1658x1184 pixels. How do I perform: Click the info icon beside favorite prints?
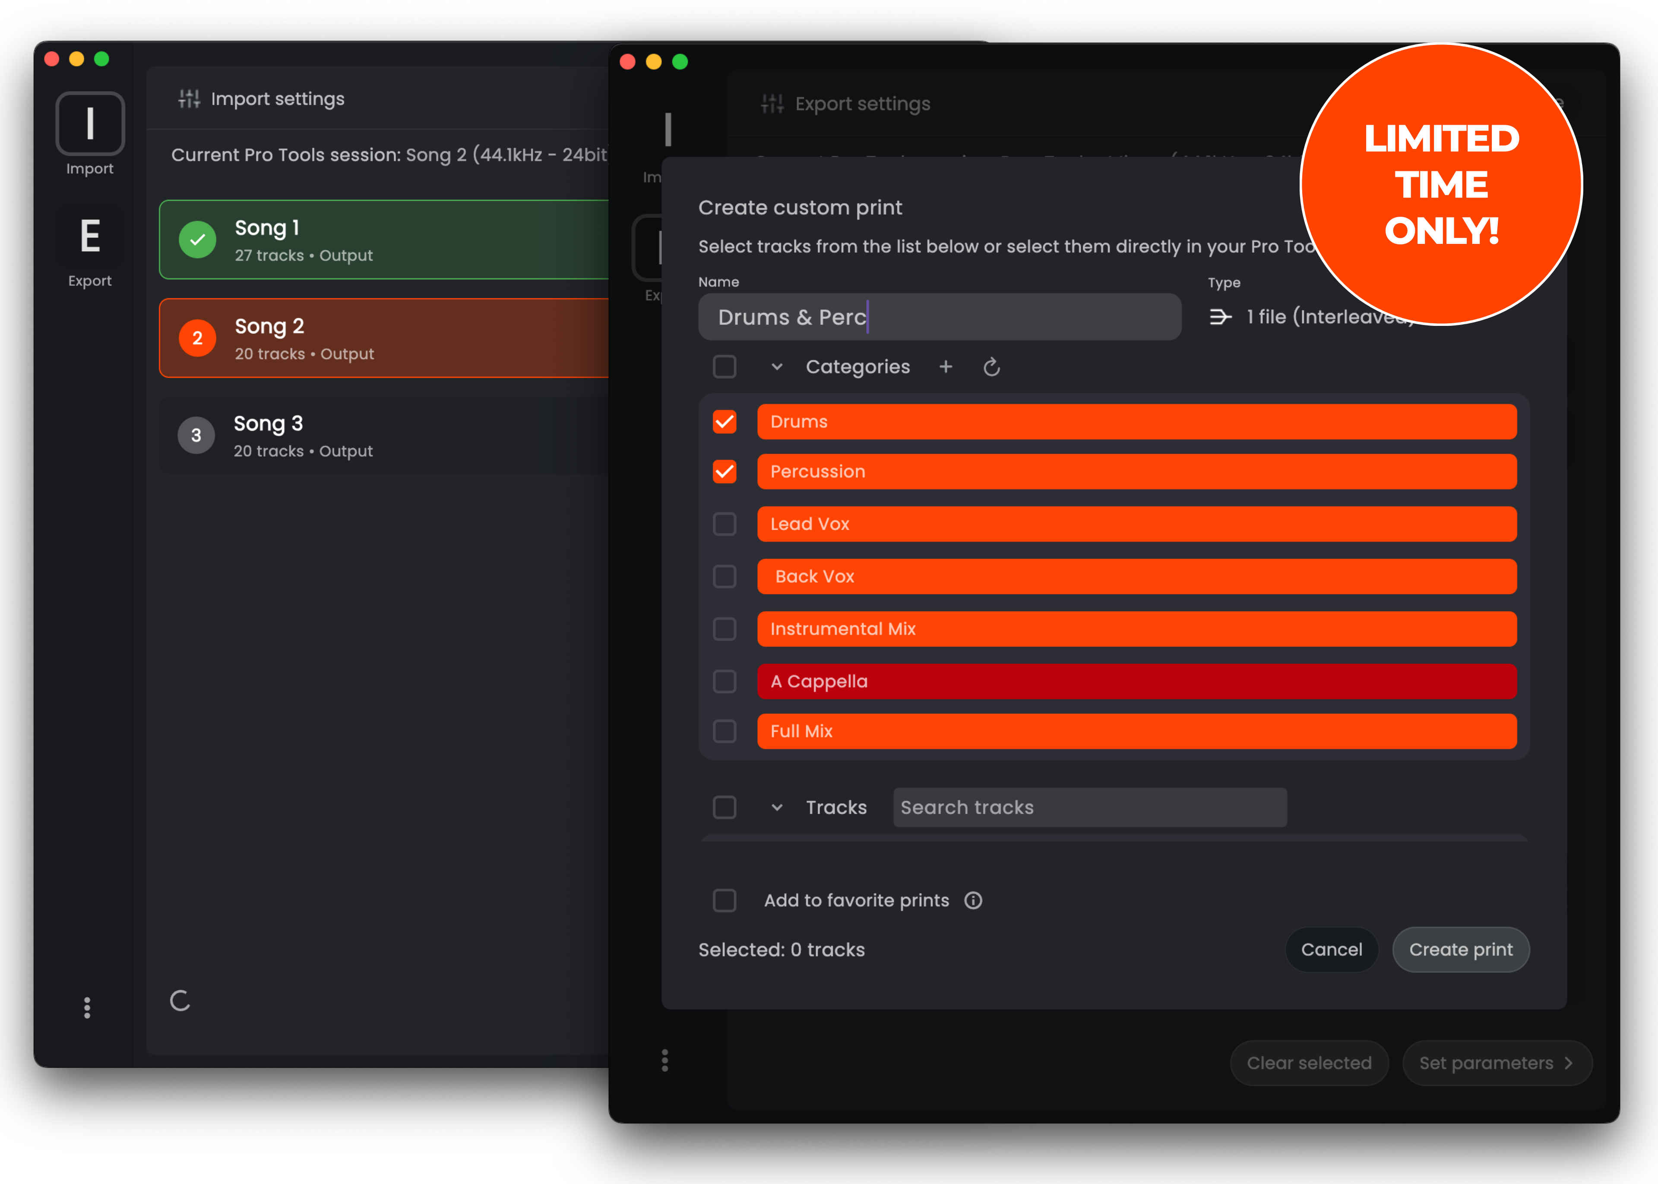[x=973, y=900]
